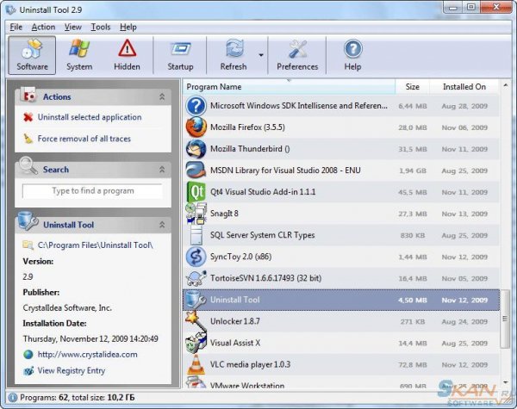Collapse the Uninstall Tool info panel
Viewport: 517px width, 409px height.
coord(162,225)
